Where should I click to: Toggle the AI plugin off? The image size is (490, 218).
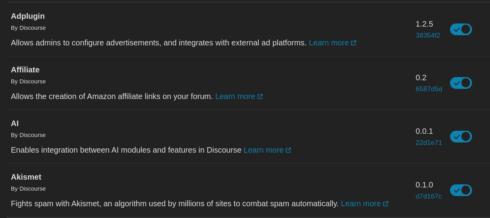pyautogui.click(x=461, y=137)
